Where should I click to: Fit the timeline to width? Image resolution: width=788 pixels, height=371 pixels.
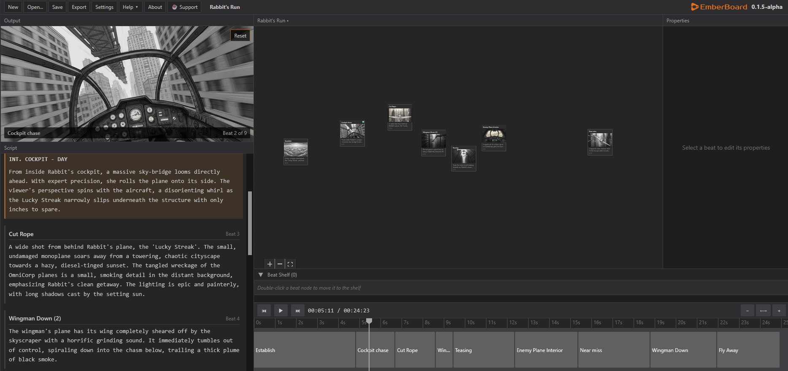[763, 311]
